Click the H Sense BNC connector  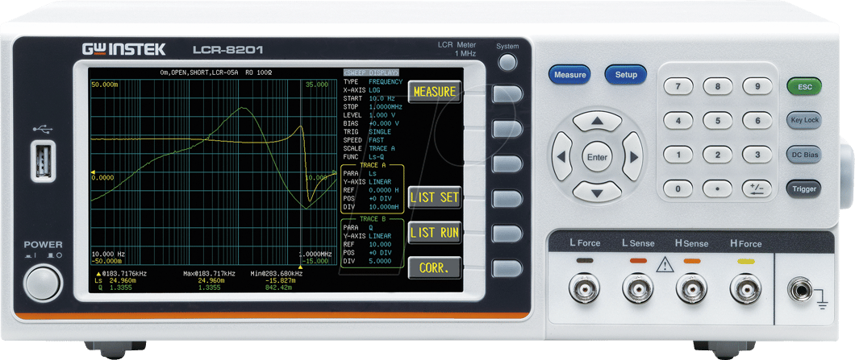tap(691, 288)
